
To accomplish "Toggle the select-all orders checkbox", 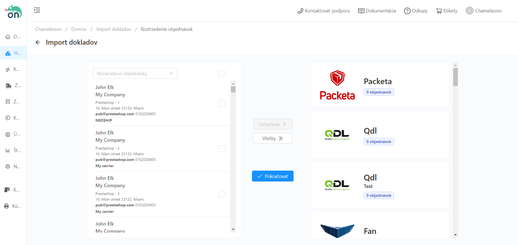I will (222, 74).
